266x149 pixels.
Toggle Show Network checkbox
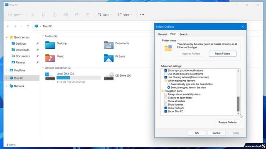pyautogui.click(x=165, y=108)
